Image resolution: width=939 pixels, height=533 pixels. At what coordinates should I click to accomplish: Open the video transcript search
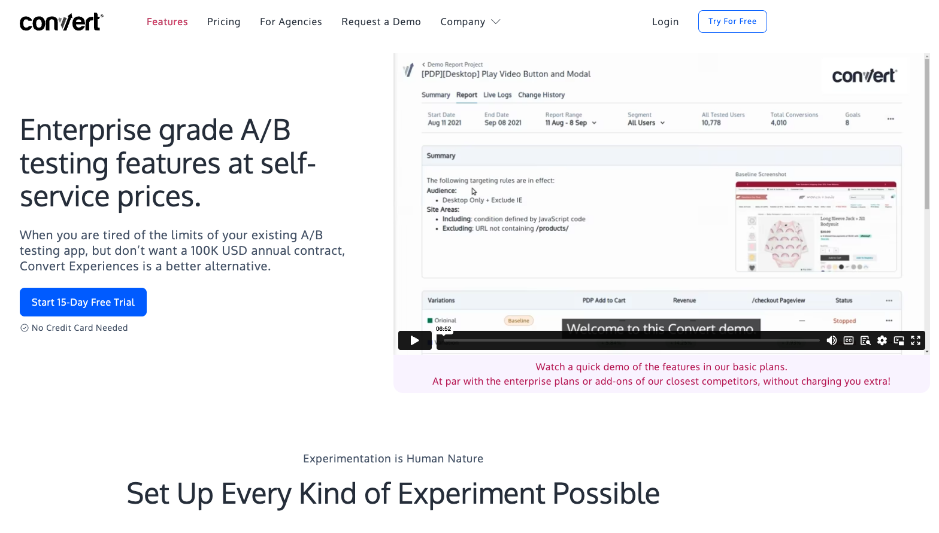click(x=865, y=340)
